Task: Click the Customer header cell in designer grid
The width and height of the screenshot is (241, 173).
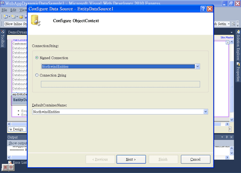Action: [20, 44]
